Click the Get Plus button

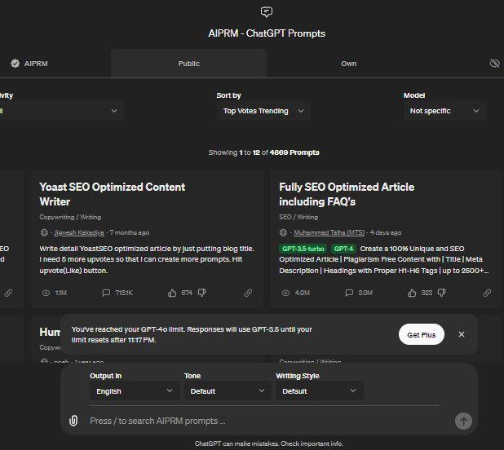[x=422, y=334]
